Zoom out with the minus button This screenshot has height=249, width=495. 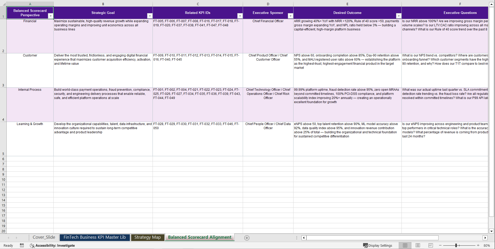[x=440, y=245]
